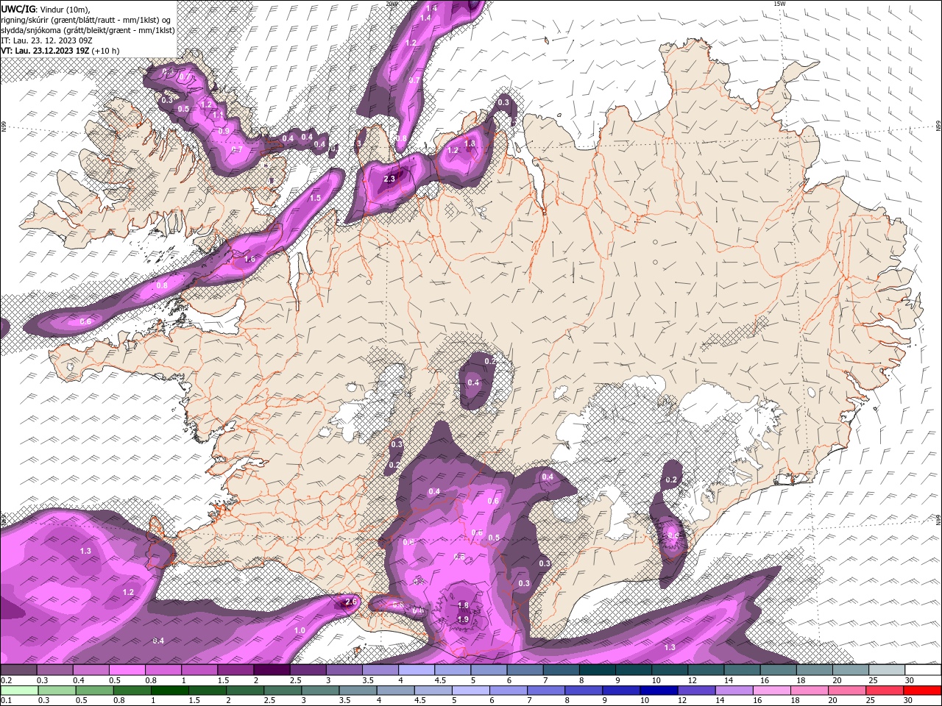Click the 'VT: Lau. 23.12.2023 19Z (+10 h)' line
The height and width of the screenshot is (706, 942).
pos(60,51)
